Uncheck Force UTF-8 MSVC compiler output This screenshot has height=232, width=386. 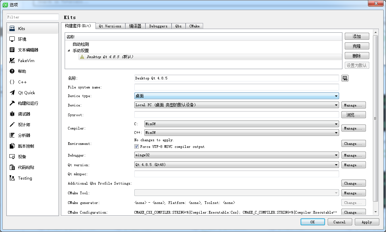tap(137, 146)
